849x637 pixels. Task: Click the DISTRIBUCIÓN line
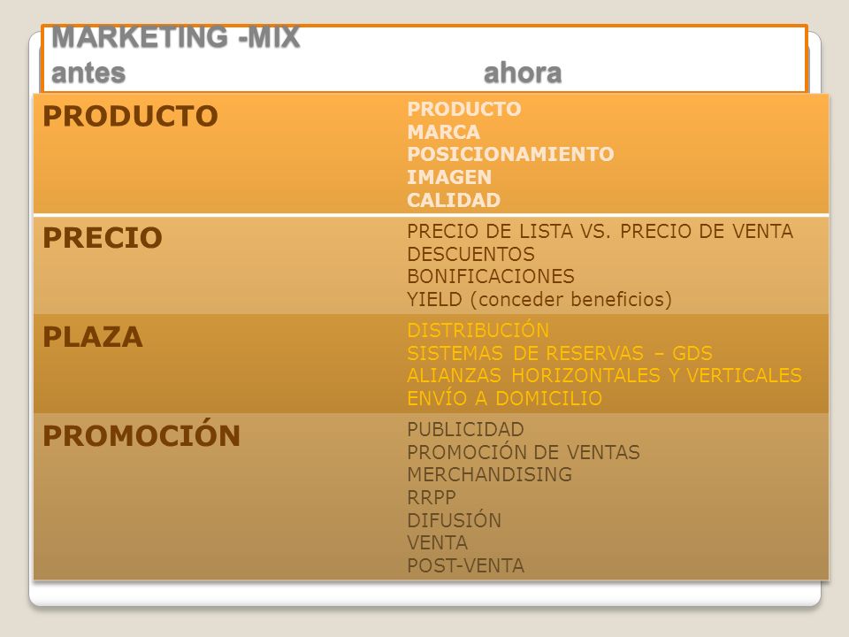tap(478, 329)
